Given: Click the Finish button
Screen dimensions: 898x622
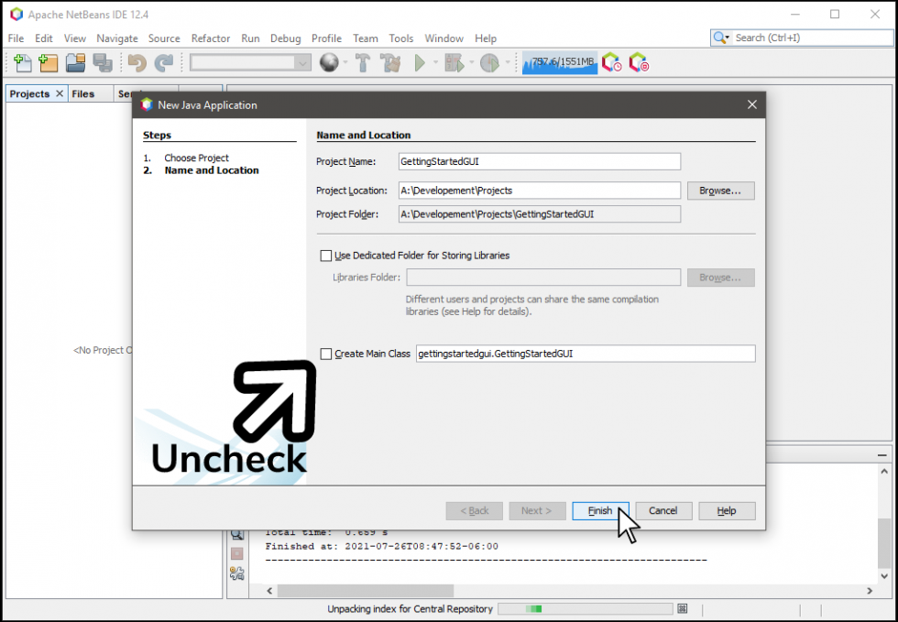Looking at the screenshot, I should tap(600, 510).
